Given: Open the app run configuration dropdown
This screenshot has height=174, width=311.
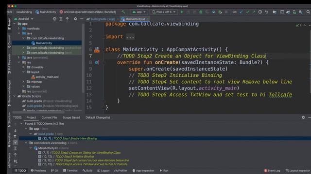Looking at the screenshot, I should (x=139, y=12).
